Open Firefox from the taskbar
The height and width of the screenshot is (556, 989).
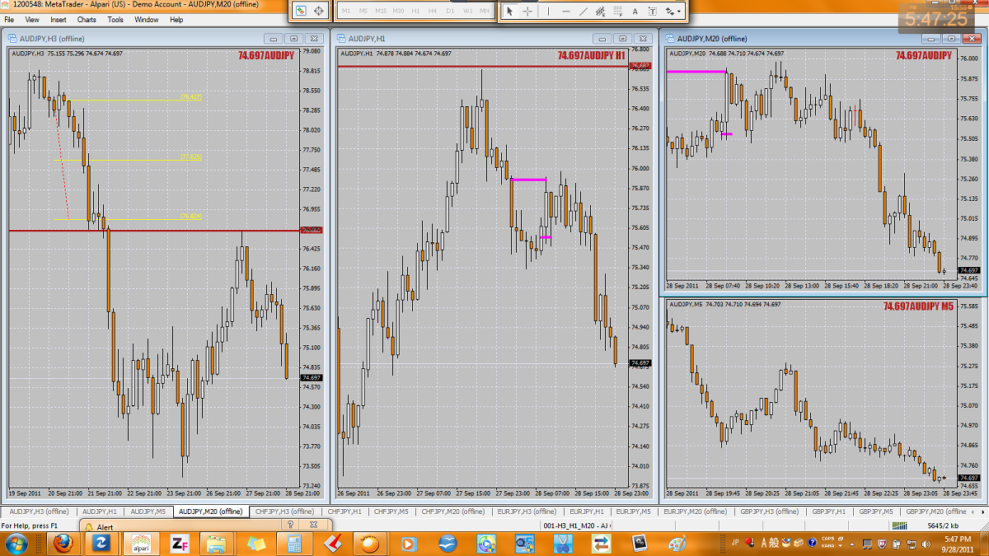(62, 544)
